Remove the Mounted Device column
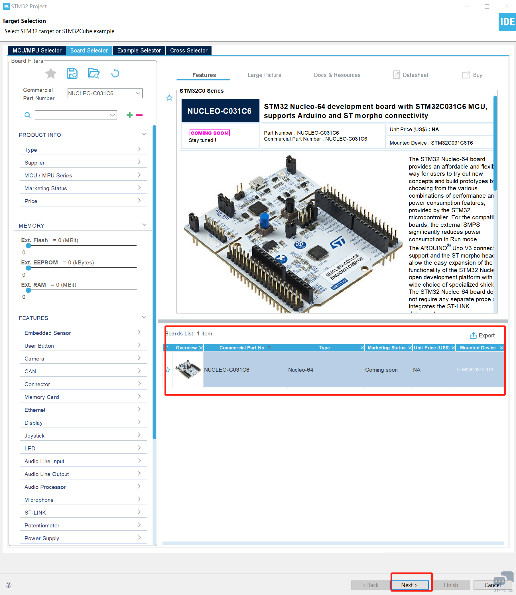 click(501, 348)
